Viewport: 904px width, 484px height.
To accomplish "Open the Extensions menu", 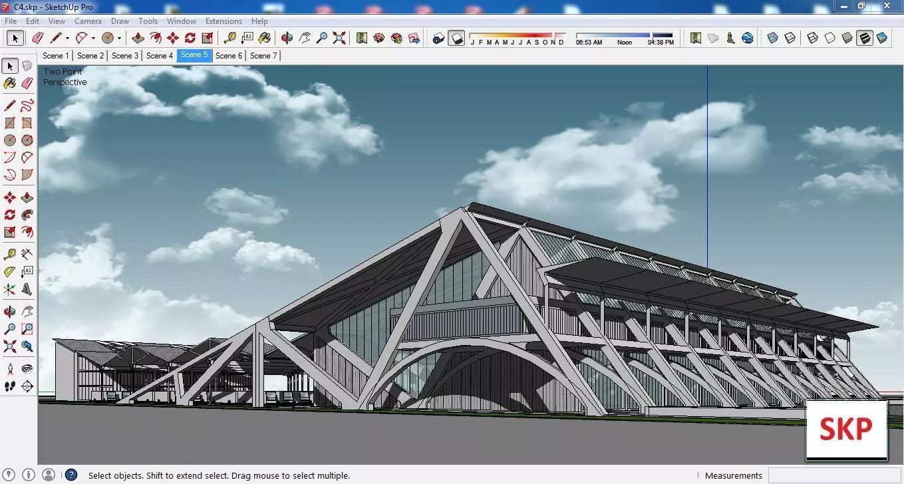I will click(224, 21).
